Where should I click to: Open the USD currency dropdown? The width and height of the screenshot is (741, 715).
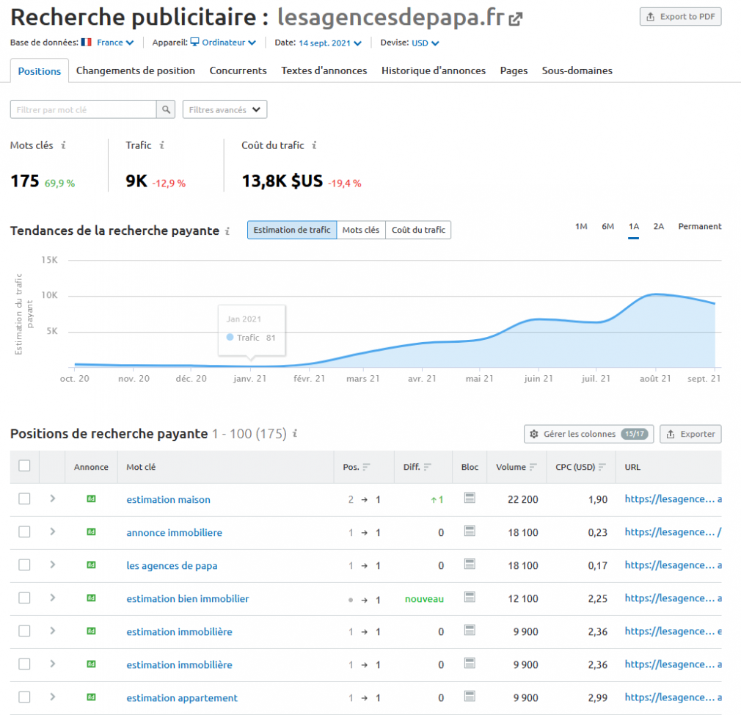point(426,43)
